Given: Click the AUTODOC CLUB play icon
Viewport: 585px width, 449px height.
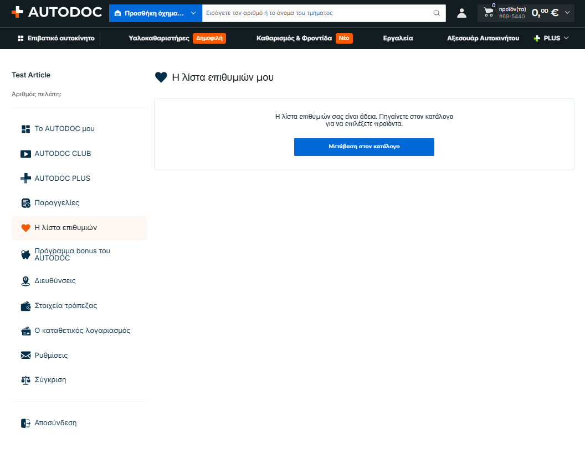Looking at the screenshot, I should (x=25, y=154).
